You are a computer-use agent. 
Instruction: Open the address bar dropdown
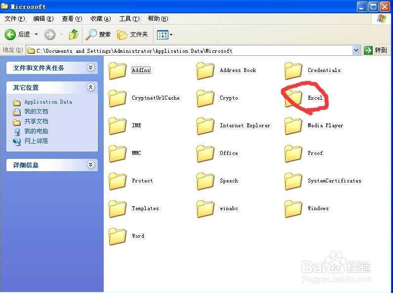click(356, 50)
